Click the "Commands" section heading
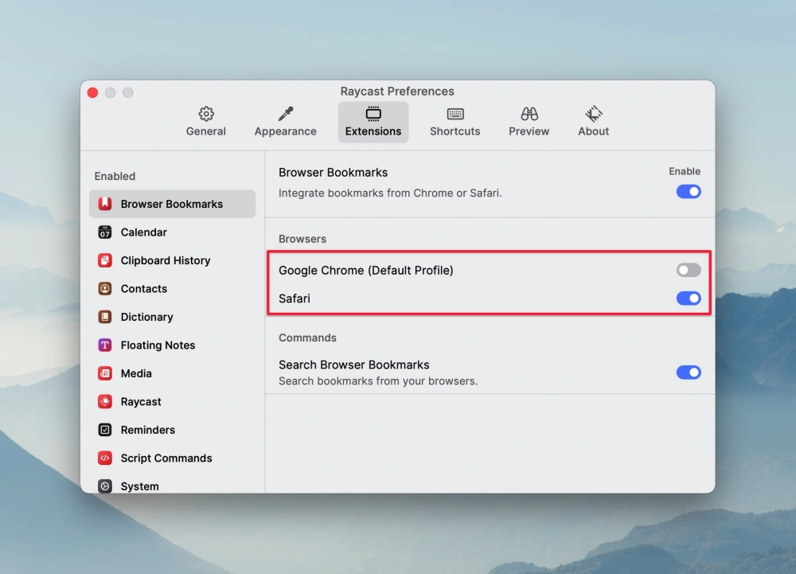796x574 pixels. (x=307, y=338)
